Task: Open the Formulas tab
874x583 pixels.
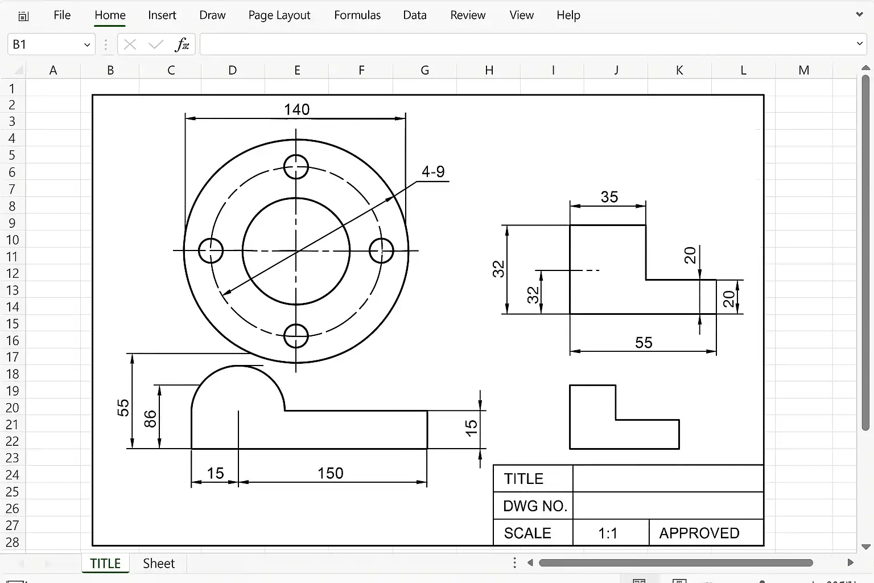Action: coord(357,15)
